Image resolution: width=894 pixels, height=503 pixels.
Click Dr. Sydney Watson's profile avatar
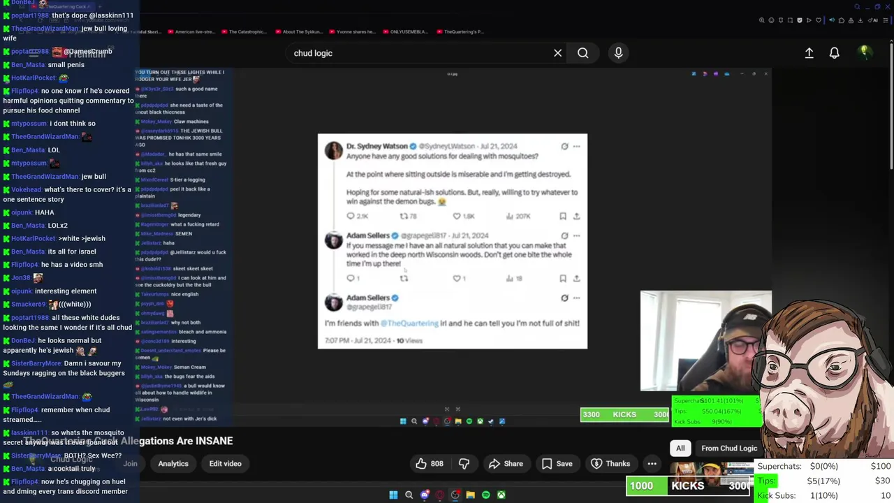pos(333,150)
